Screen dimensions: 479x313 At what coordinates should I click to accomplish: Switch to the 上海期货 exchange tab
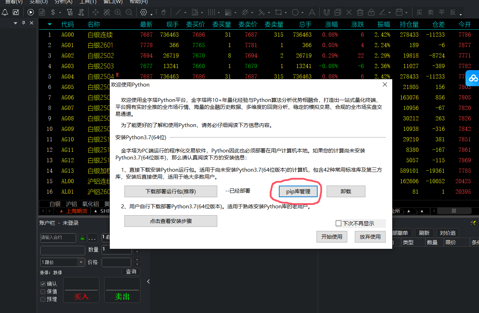click(77, 211)
